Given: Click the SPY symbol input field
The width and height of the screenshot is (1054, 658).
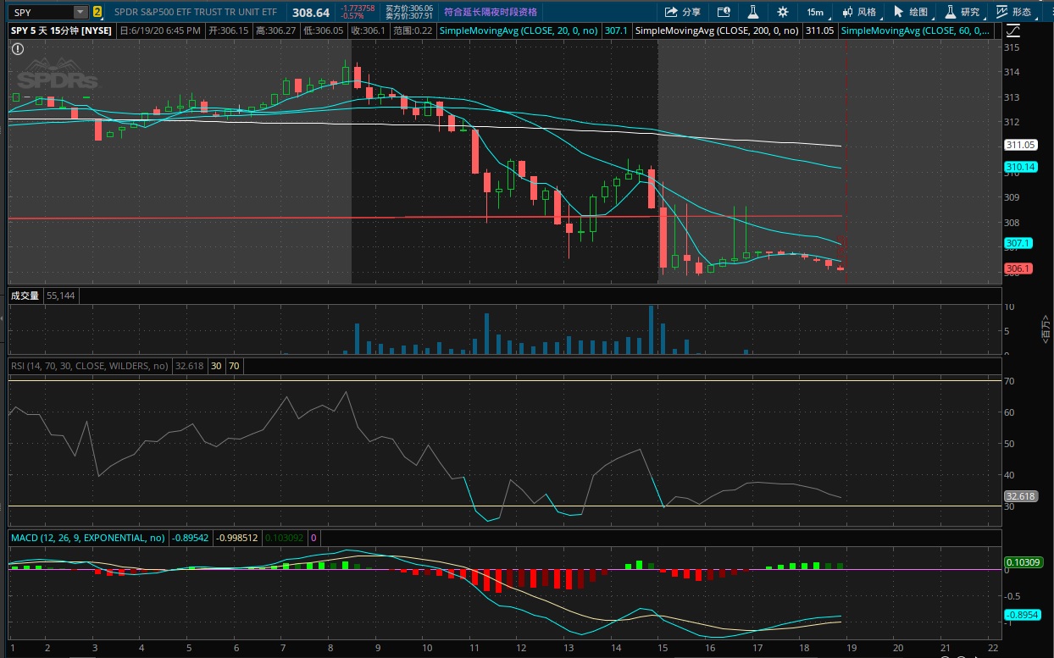Looking at the screenshot, I should (x=42, y=12).
